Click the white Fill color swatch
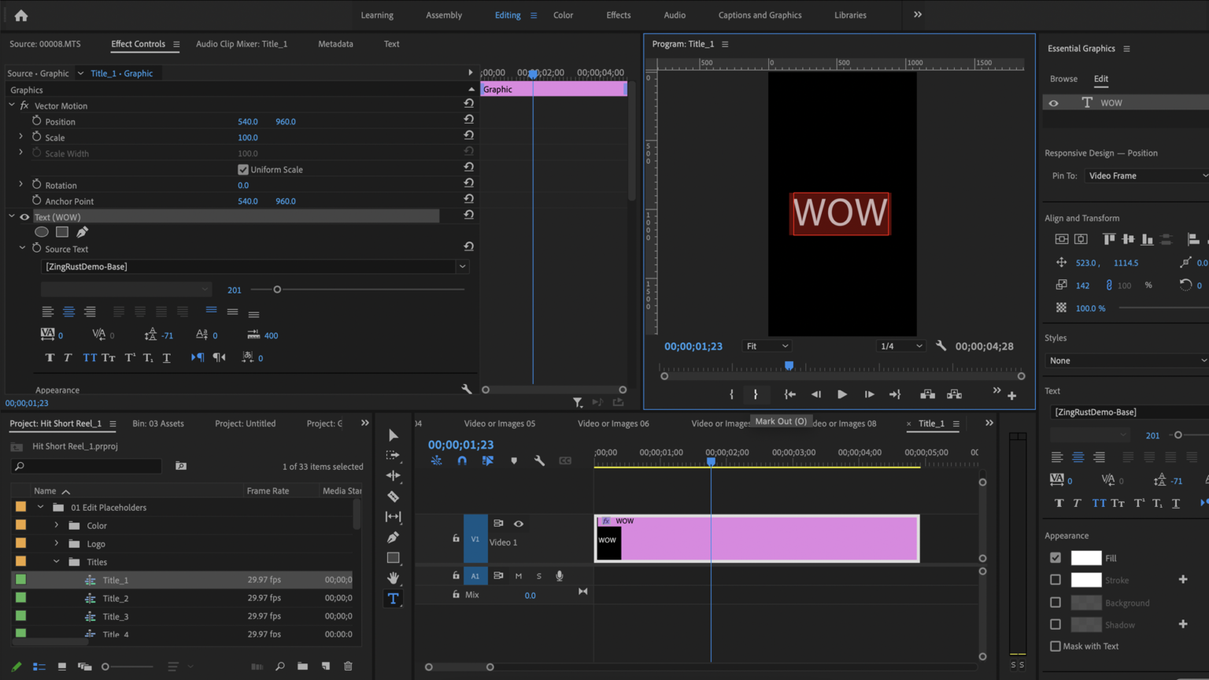The width and height of the screenshot is (1209, 680). (1086, 557)
